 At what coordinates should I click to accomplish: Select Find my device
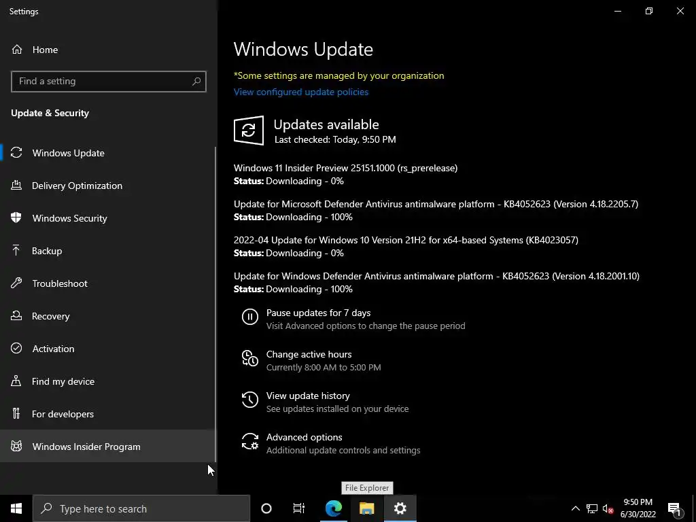[108, 381]
